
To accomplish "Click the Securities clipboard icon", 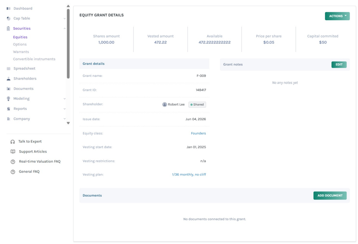I will (8, 28).
